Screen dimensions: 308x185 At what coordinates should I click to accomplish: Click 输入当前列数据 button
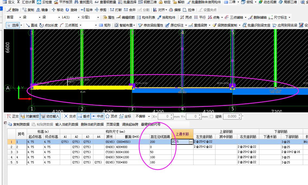coord(67,125)
